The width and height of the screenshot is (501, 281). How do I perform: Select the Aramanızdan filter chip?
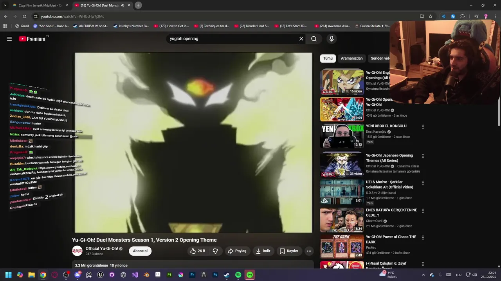coord(351,58)
